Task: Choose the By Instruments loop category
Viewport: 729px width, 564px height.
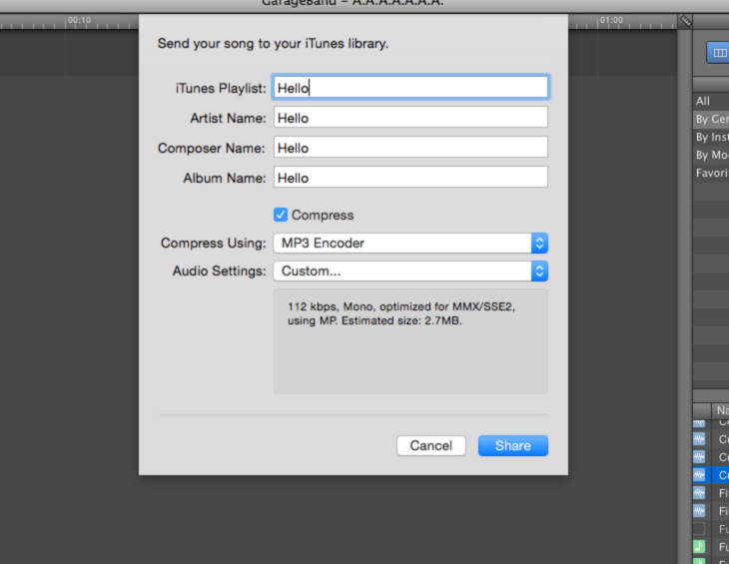Action: 712,137
